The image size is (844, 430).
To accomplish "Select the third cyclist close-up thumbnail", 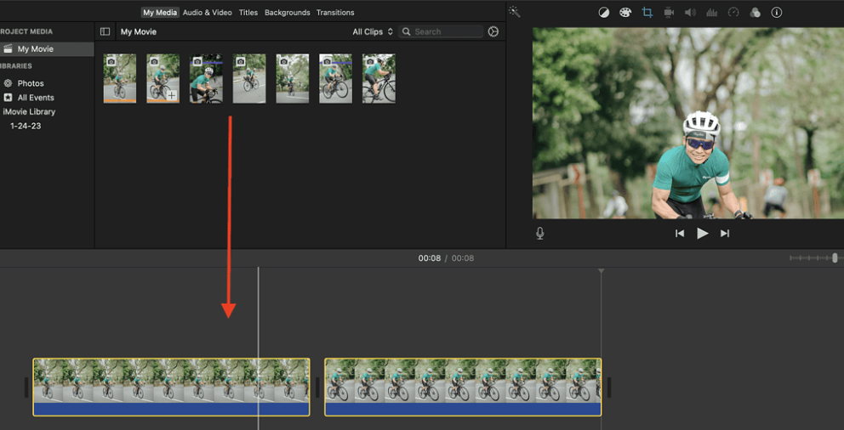I will pyautogui.click(x=206, y=78).
